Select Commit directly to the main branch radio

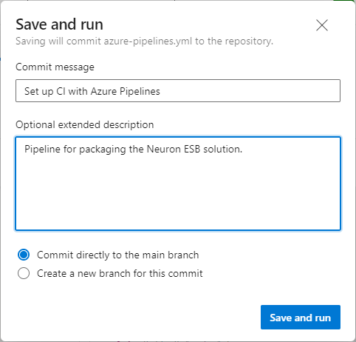[x=24, y=255]
